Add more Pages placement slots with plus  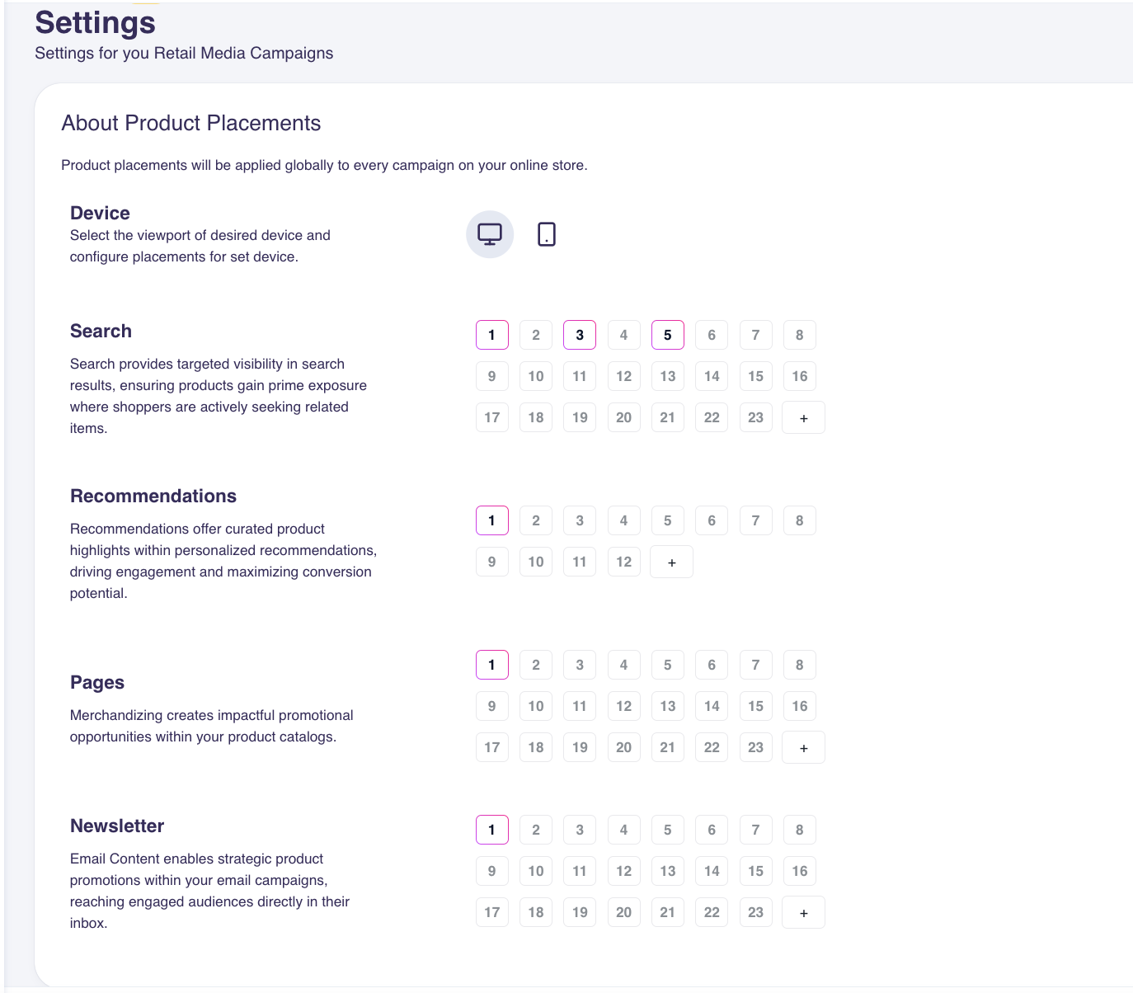[803, 747]
